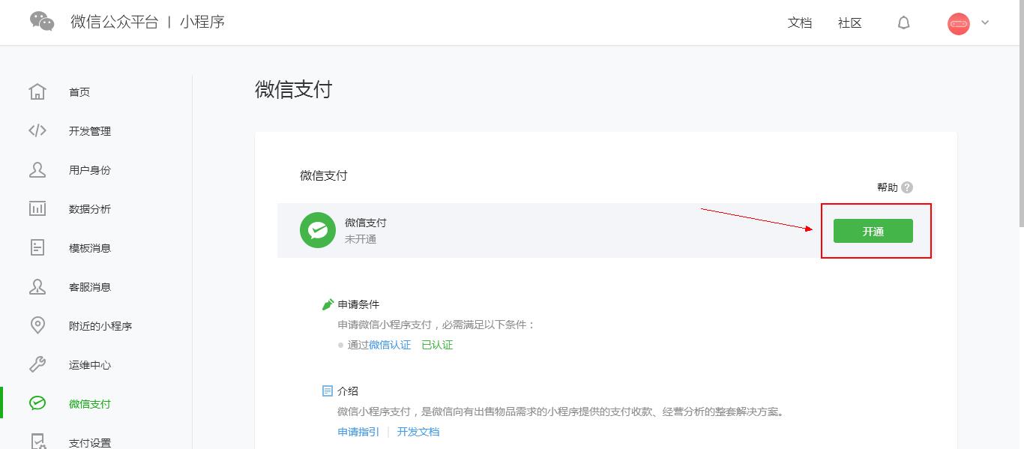Open 客服消息 sidebar item

pyautogui.click(x=90, y=287)
